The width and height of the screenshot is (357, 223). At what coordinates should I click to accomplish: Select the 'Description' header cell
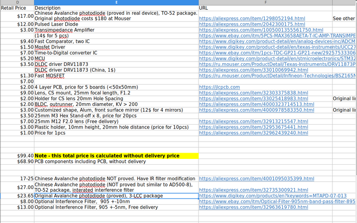pos(116,8)
